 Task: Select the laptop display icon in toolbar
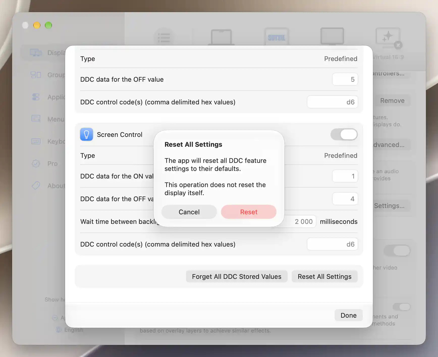point(221,37)
